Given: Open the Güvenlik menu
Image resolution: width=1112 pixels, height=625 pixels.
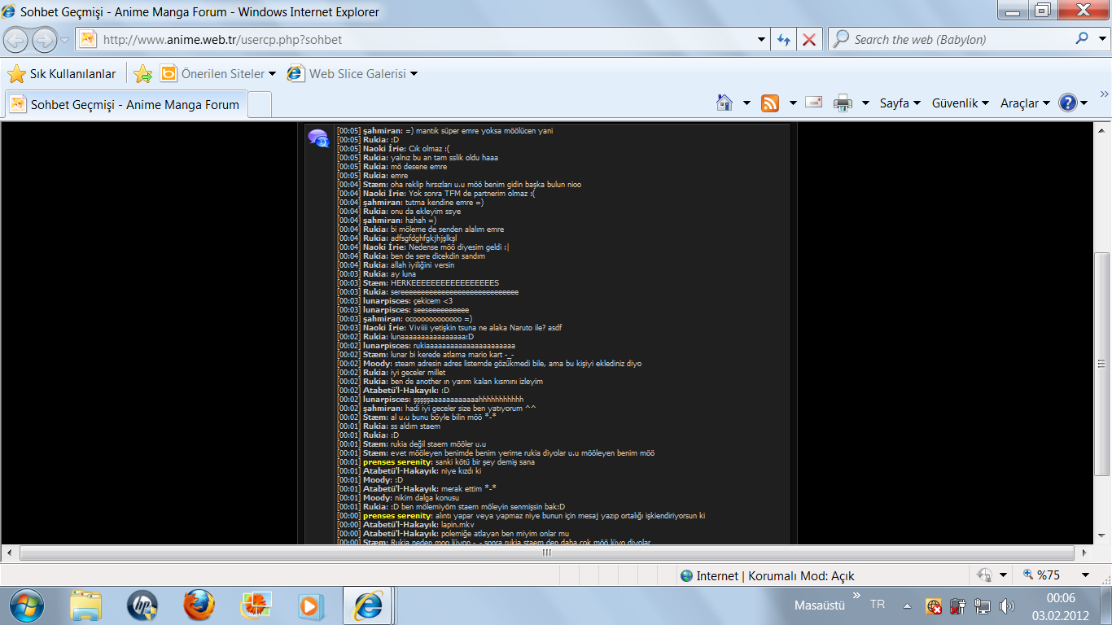Looking at the screenshot, I should [960, 103].
